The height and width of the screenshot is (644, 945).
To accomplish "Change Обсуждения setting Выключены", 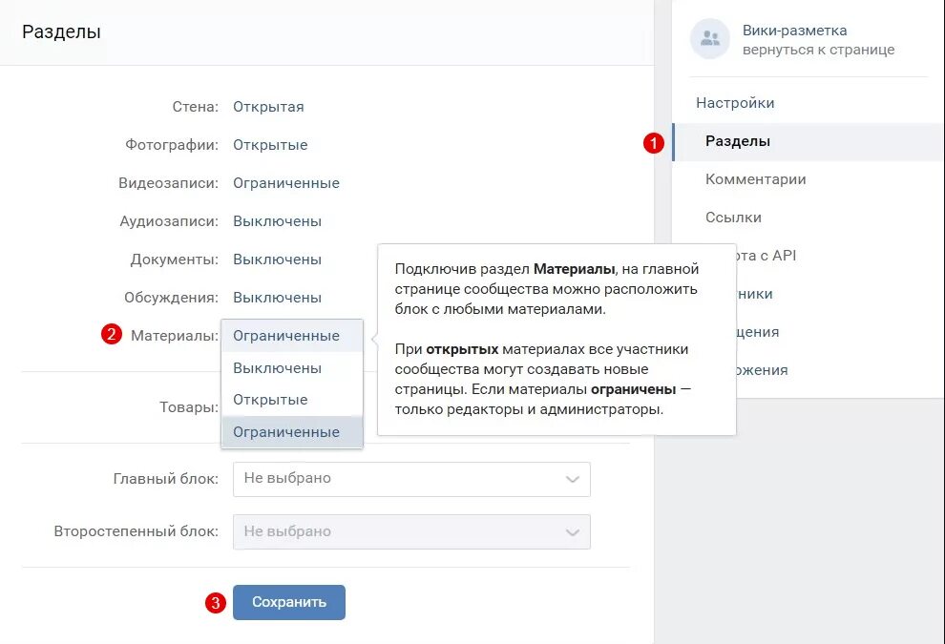I will pyautogui.click(x=277, y=298).
